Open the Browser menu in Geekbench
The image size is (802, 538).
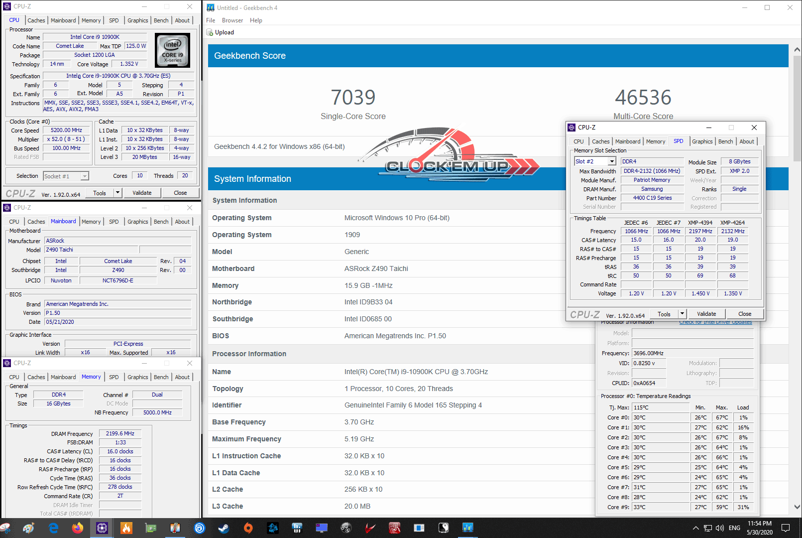[232, 20]
